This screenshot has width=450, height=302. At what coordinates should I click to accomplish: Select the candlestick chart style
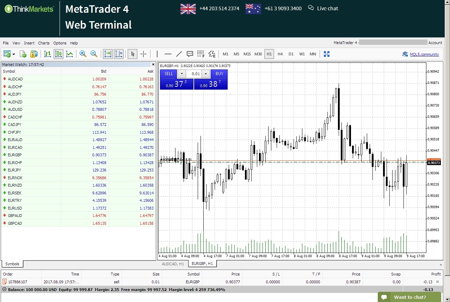point(58,54)
